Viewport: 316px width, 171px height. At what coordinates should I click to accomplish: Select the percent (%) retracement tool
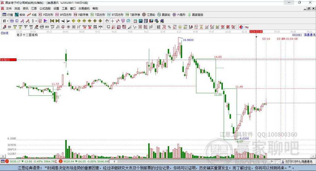tap(169, 27)
